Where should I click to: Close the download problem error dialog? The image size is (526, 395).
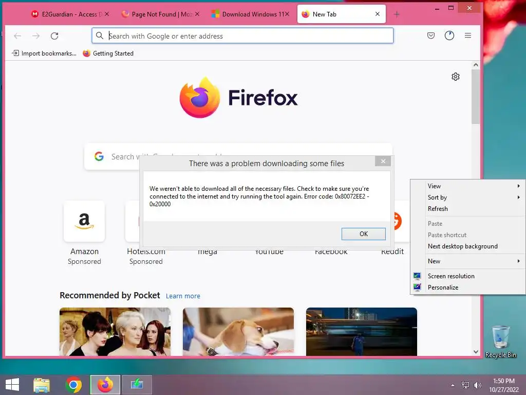tap(383, 161)
